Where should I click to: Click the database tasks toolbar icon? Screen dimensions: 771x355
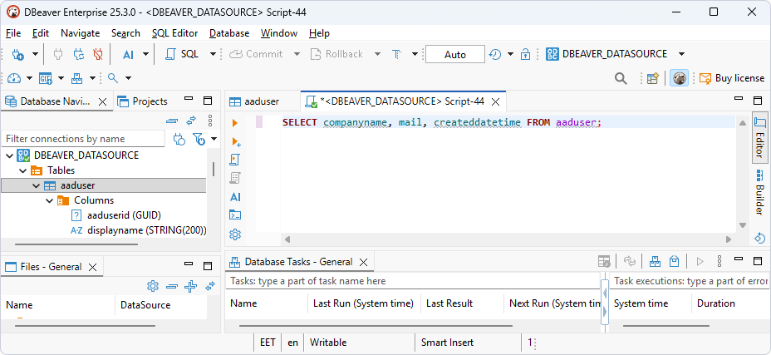pyautogui.click(x=76, y=78)
